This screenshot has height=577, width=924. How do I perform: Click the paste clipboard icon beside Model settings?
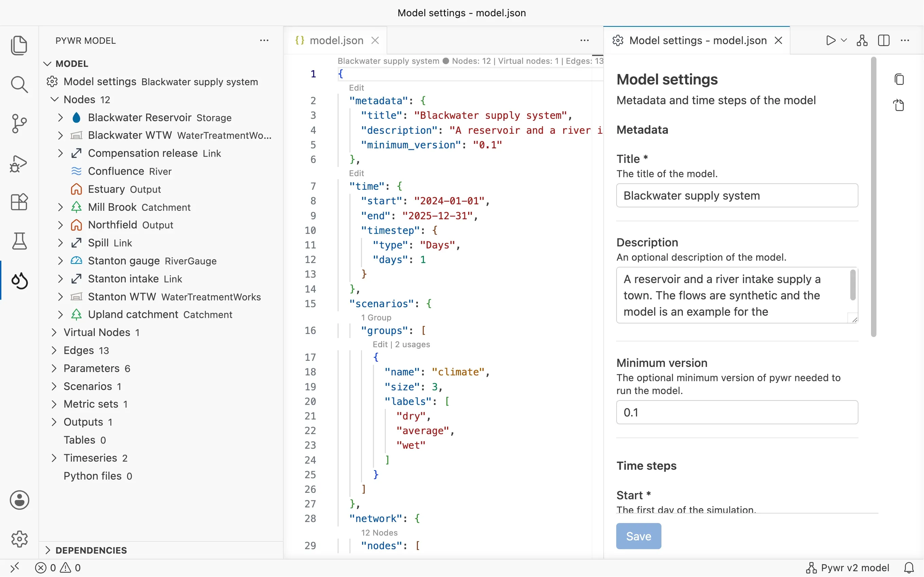899,105
